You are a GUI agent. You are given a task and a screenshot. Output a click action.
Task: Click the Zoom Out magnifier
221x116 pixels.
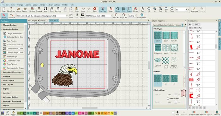click(160, 10)
